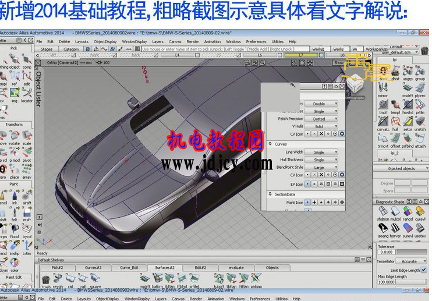This screenshot has width=432, height=301.
Task: Open the BlendPoint Style Large dropdown
Action: [x=321, y=167]
